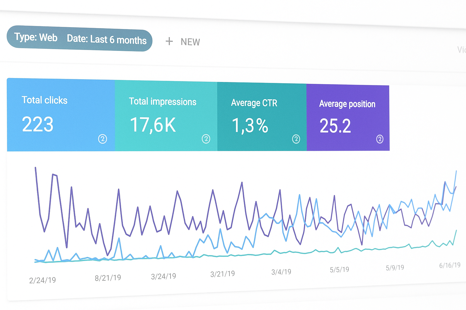Image resolution: width=466 pixels, height=310 pixels.
Task: Click the help icon on Total clicks card
Action: click(x=103, y=139)
